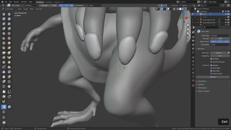The image size is (231, 130).
Task: Enable the Vertex Colors checkbox
Action: [x=211, y=74]
